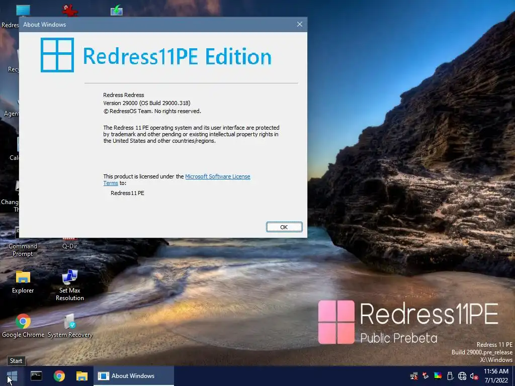Open the Set Max Resolution desktop shortcut
515x386 pixels.
coord(69,285)
